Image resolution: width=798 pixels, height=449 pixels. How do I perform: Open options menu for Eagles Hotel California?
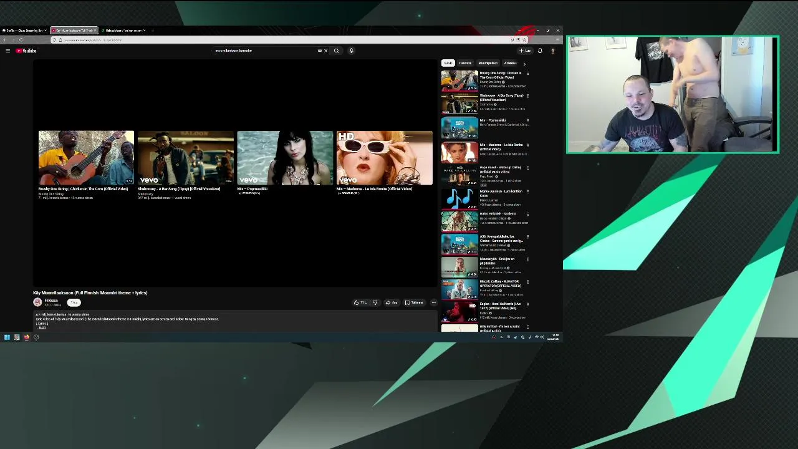click(527, 304)
